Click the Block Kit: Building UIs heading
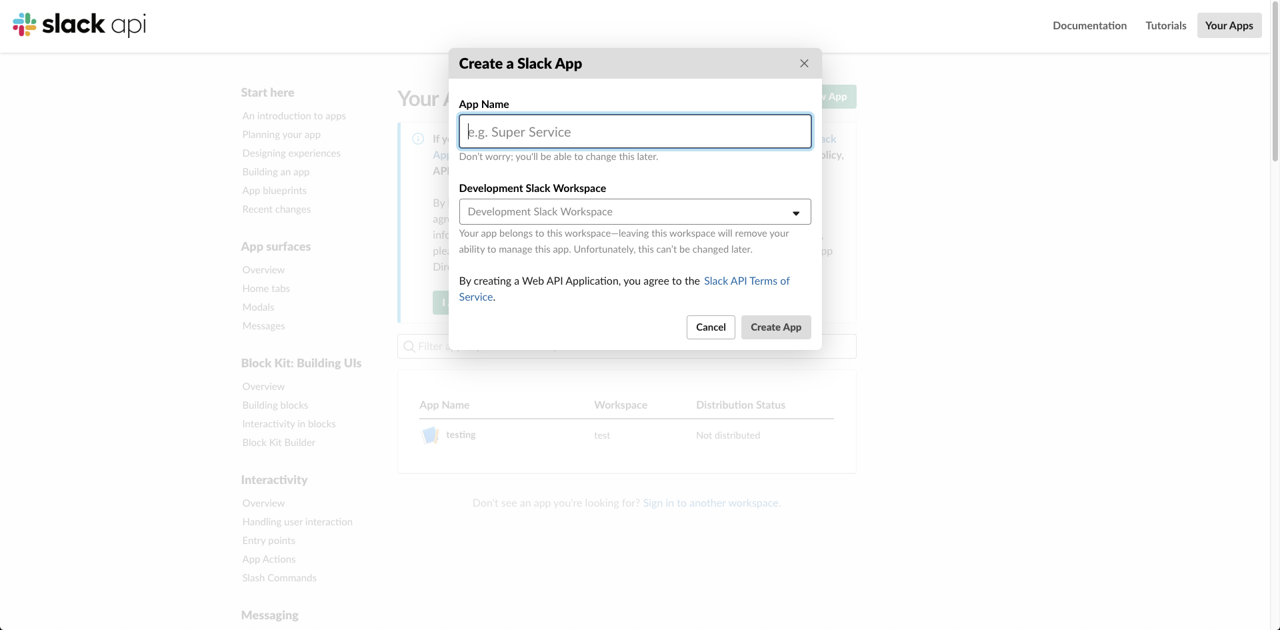This screenshot has width=1280, height=630. 301,363
